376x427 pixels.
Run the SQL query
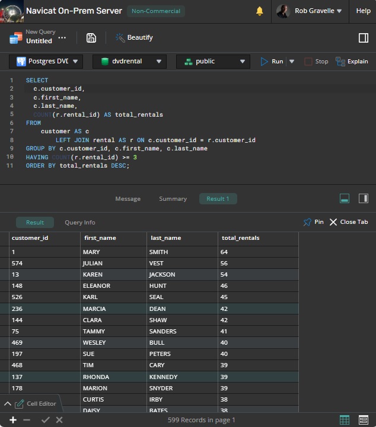pos(272,62)
